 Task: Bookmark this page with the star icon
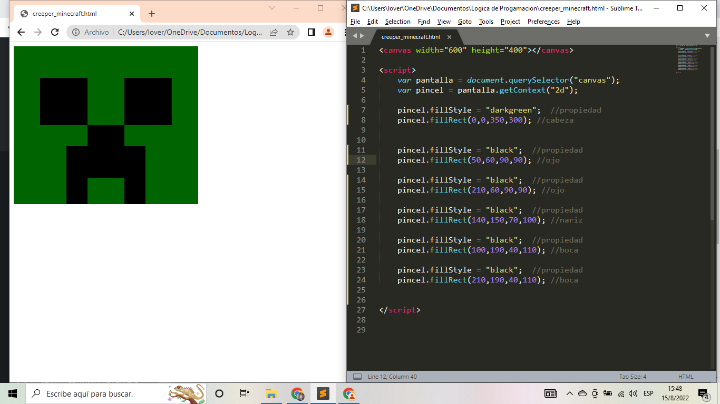[x=290, y=32]
